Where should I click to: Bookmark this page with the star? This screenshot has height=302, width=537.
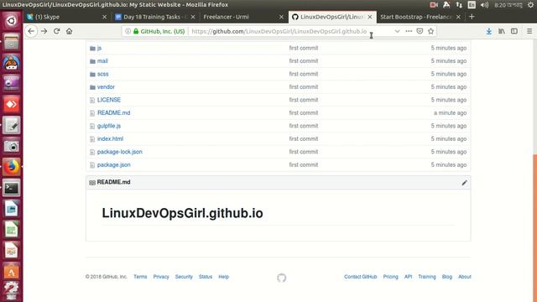click(x=430, y=31)
